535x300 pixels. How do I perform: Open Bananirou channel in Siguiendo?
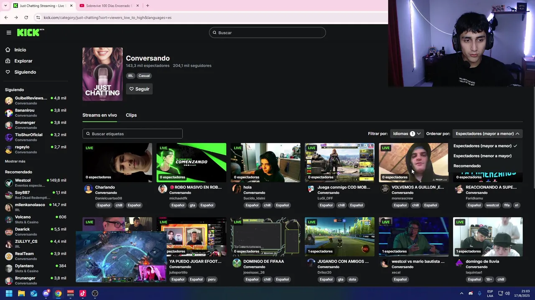tap(36, 112)
